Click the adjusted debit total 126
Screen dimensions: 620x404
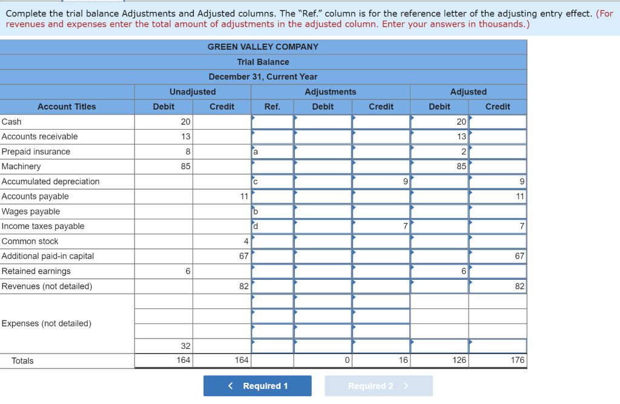point(459,360)
